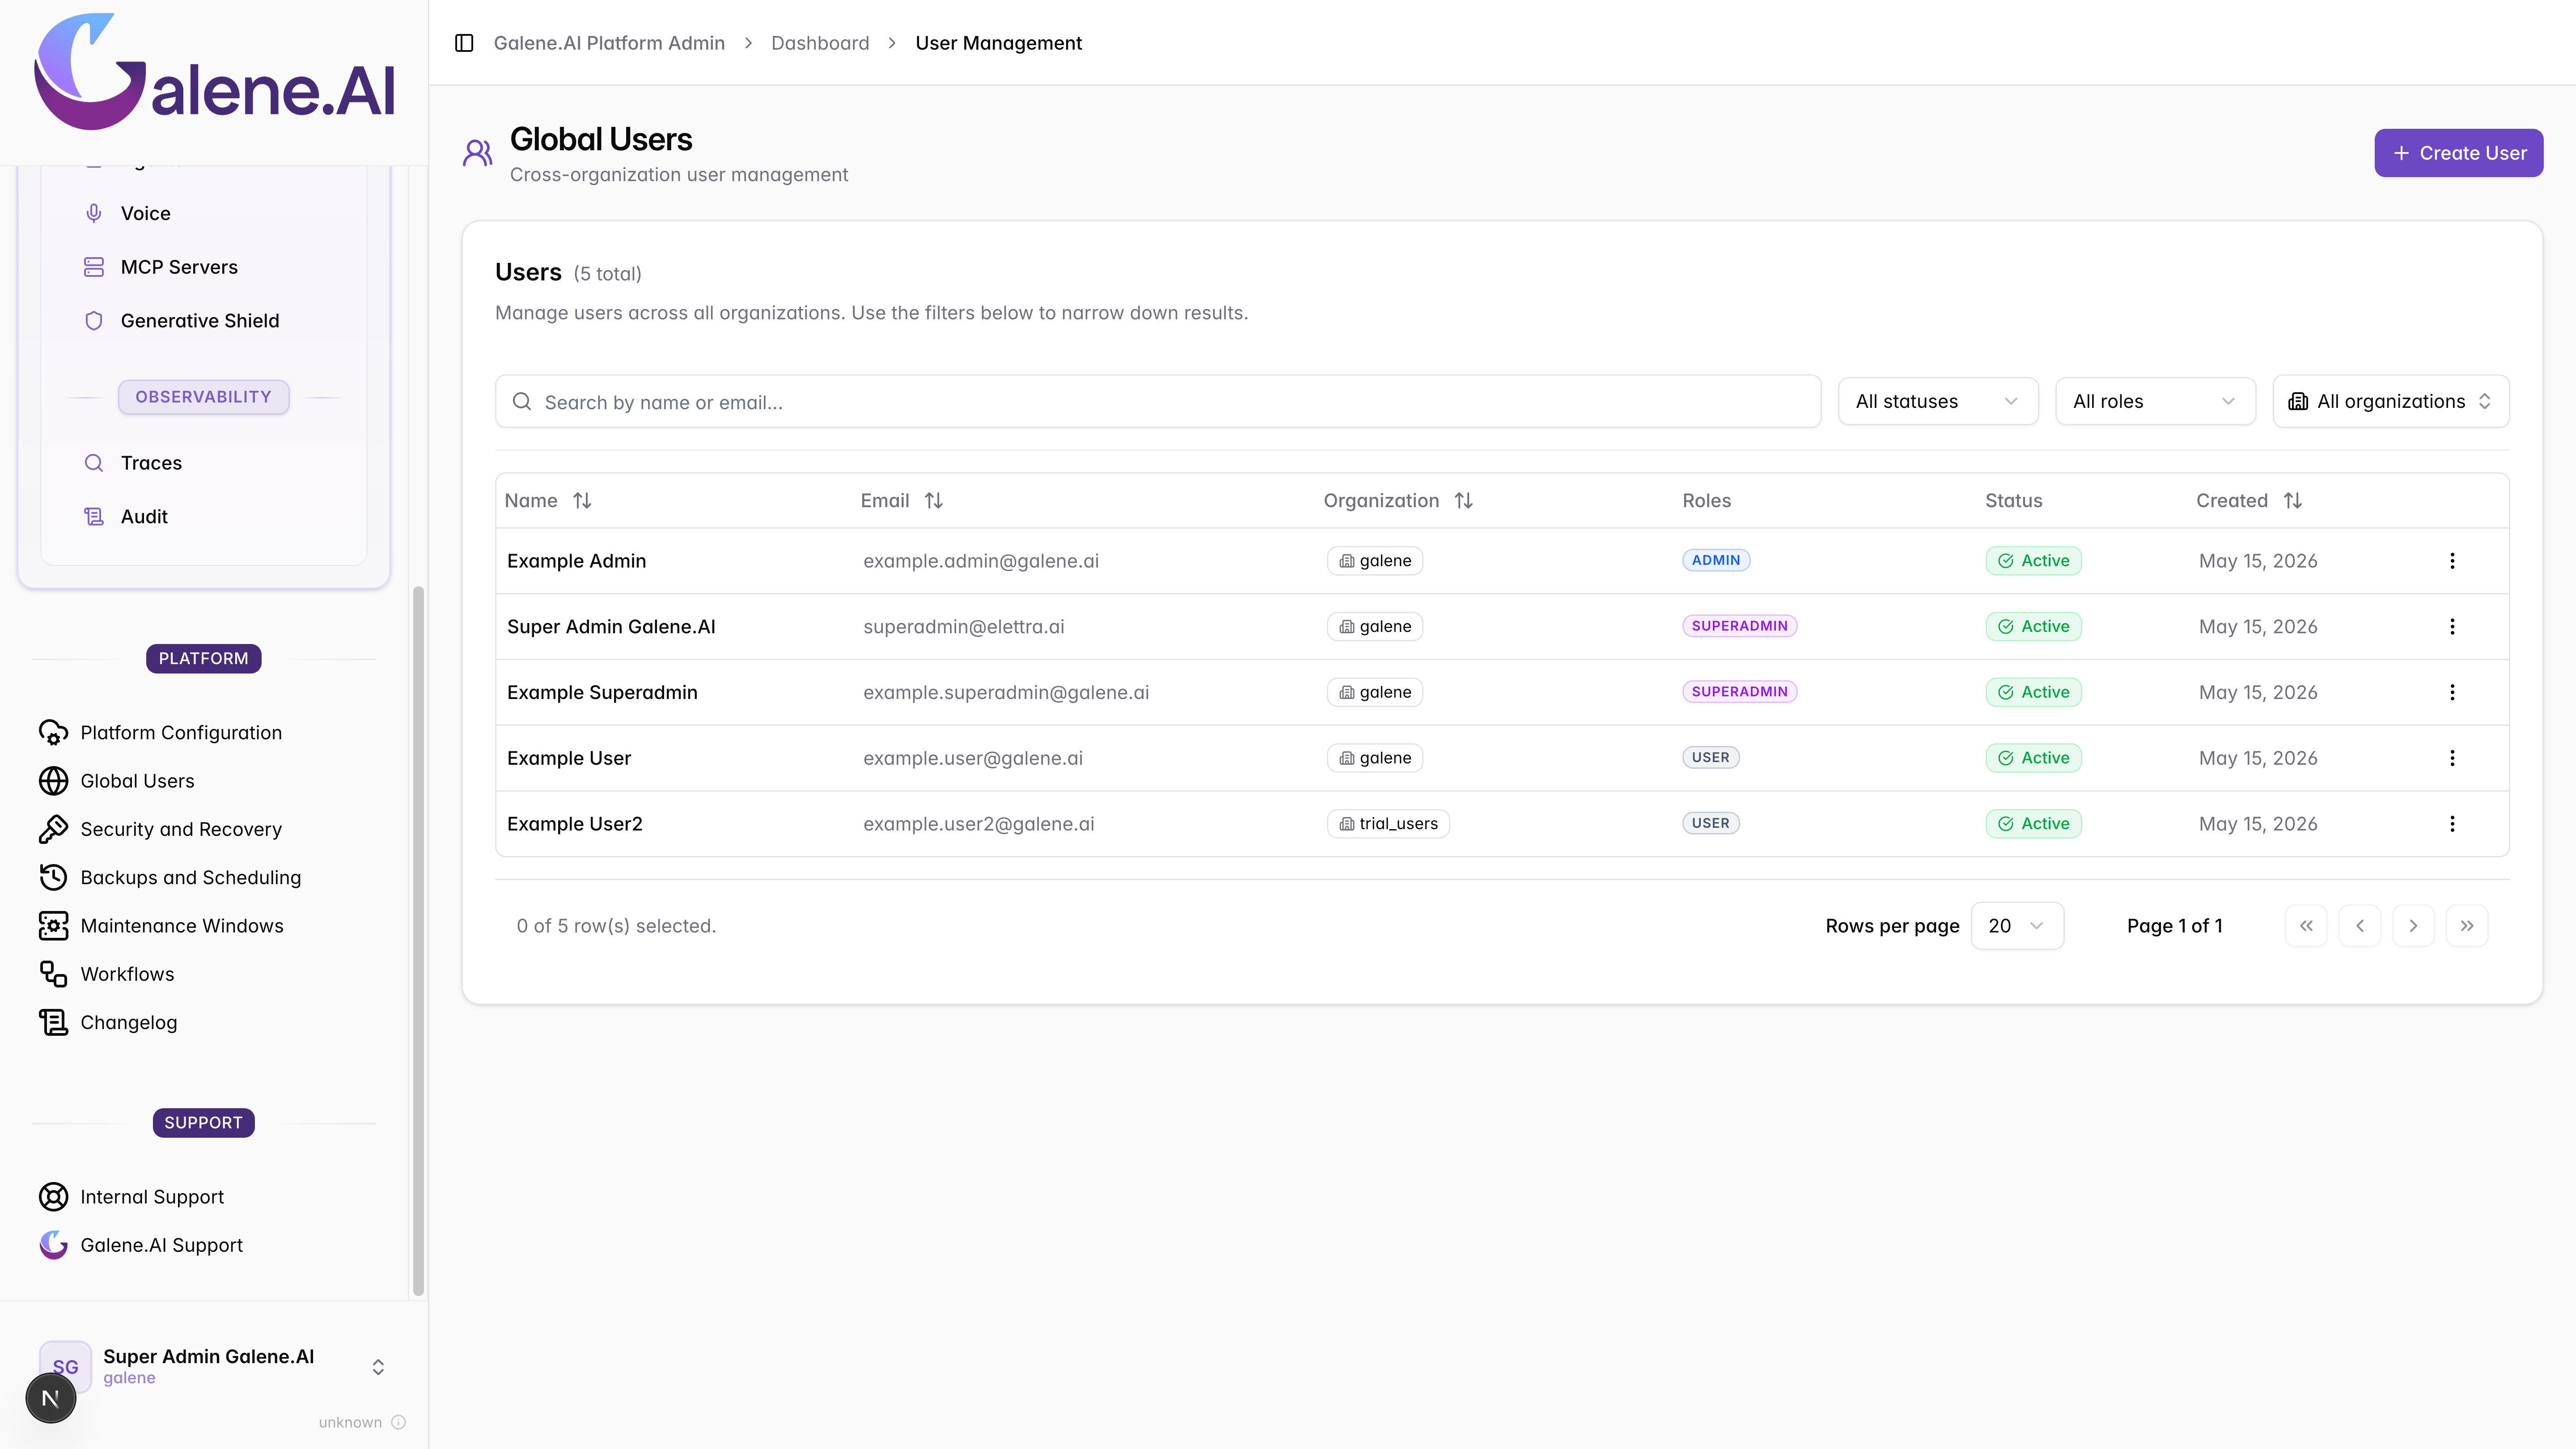Go to Dashboard breadcrumb link
The image size is (2576, 1449).
pyautogui.click(x=820, y=43)
